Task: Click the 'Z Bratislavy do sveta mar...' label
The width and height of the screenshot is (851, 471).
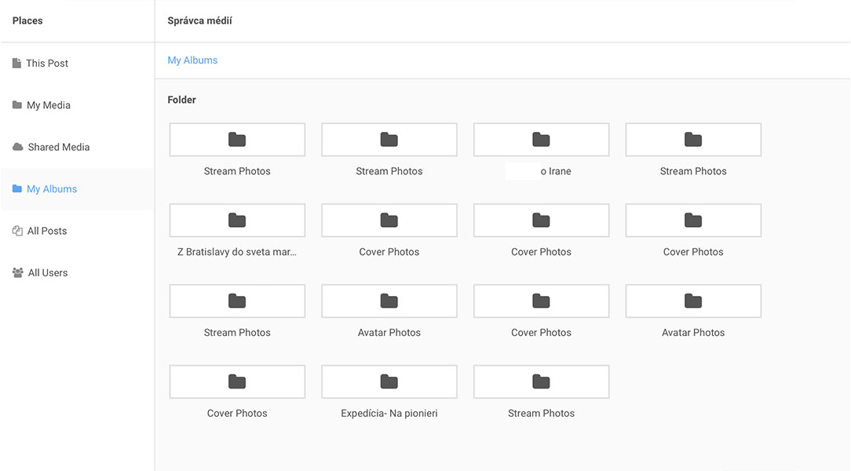Action: pyautogui.click(x=237, y=252)
